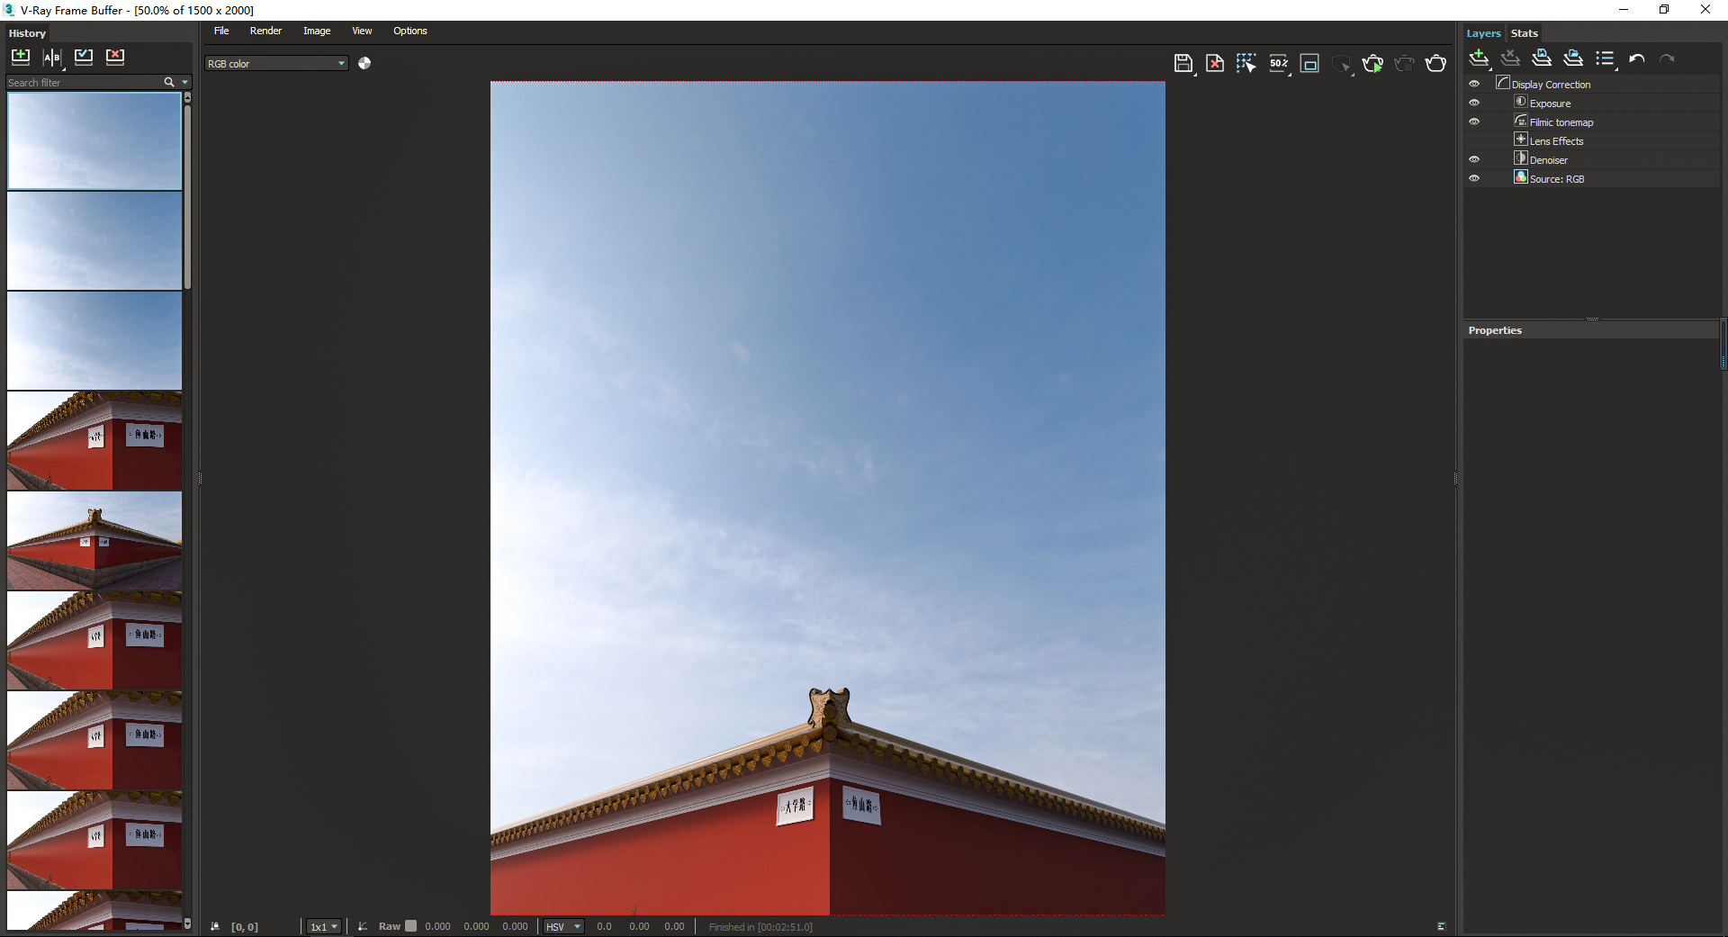Save the rendered image to disk

1183,63
